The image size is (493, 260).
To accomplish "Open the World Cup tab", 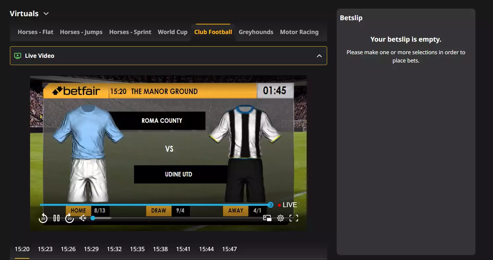I will 172,32.
